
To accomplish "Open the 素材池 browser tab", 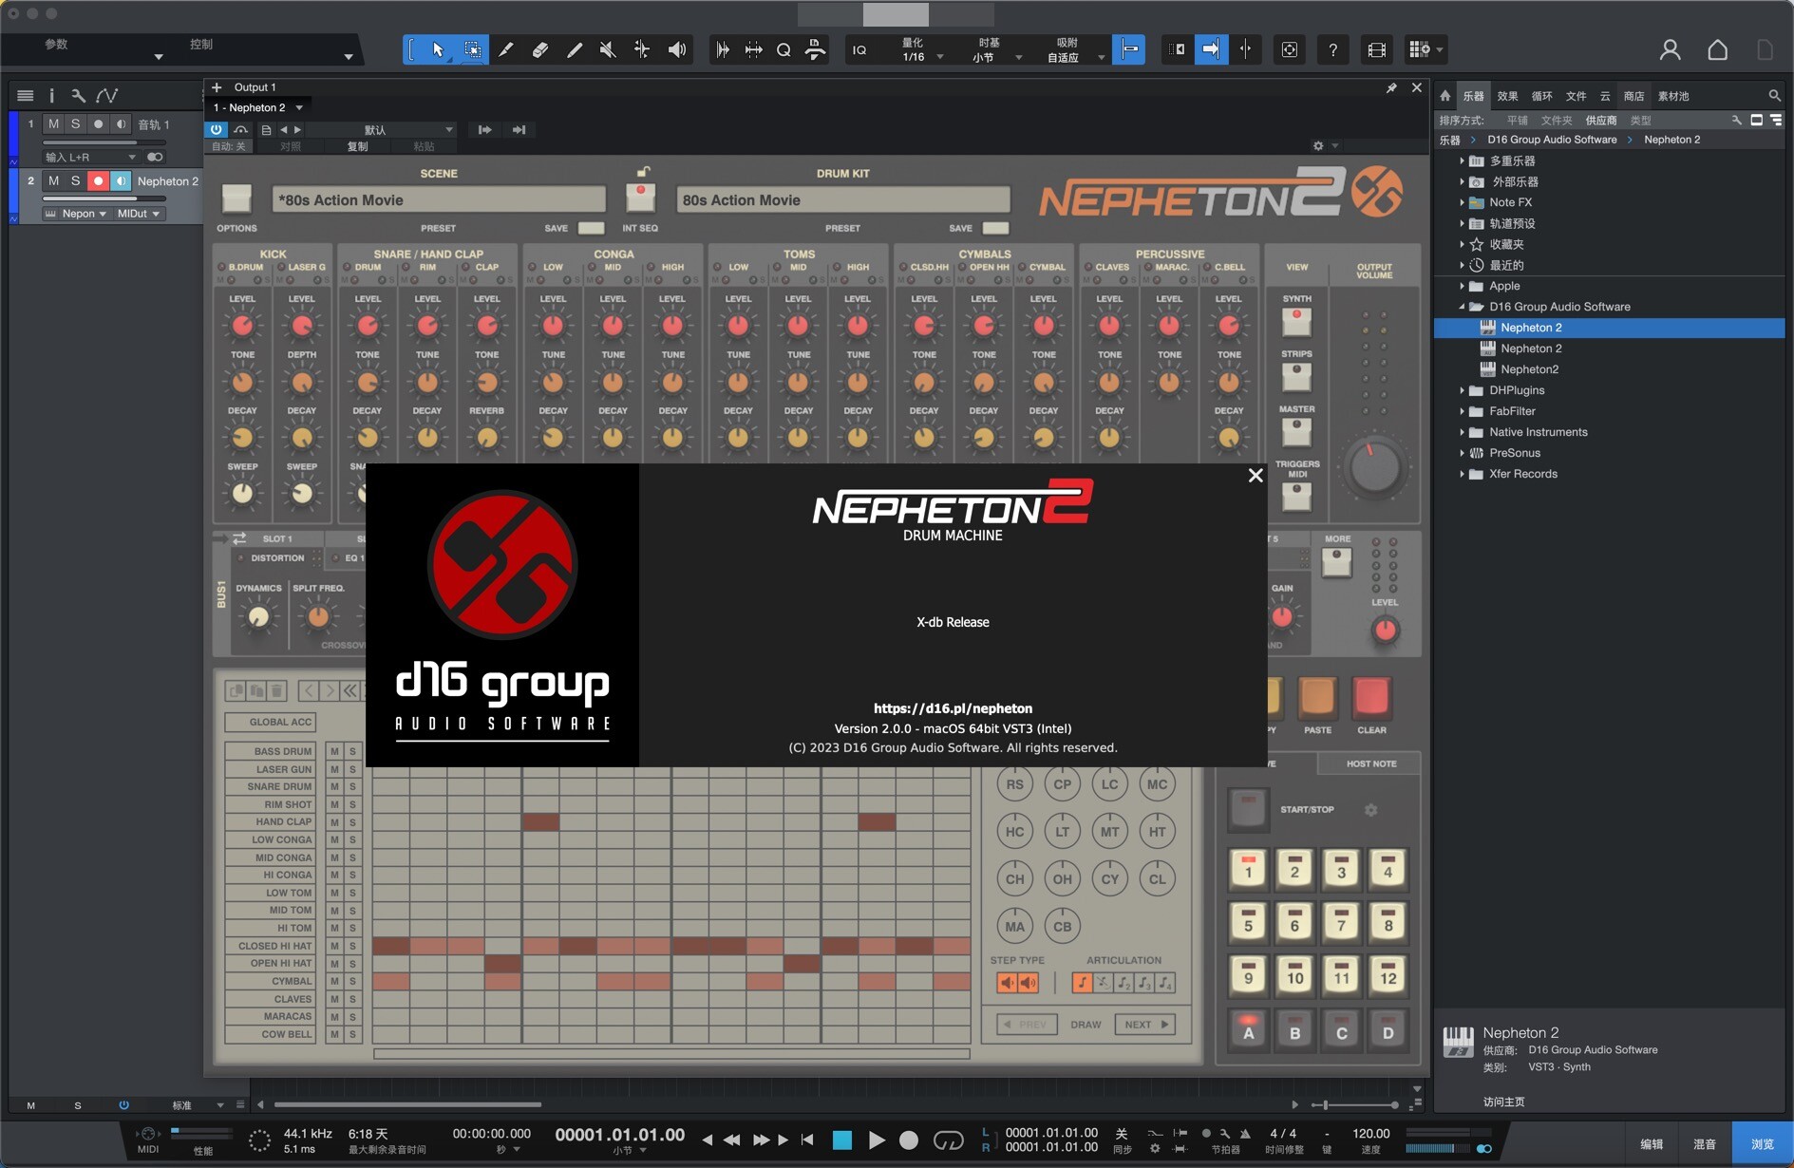I will (x=1673, y=96).
